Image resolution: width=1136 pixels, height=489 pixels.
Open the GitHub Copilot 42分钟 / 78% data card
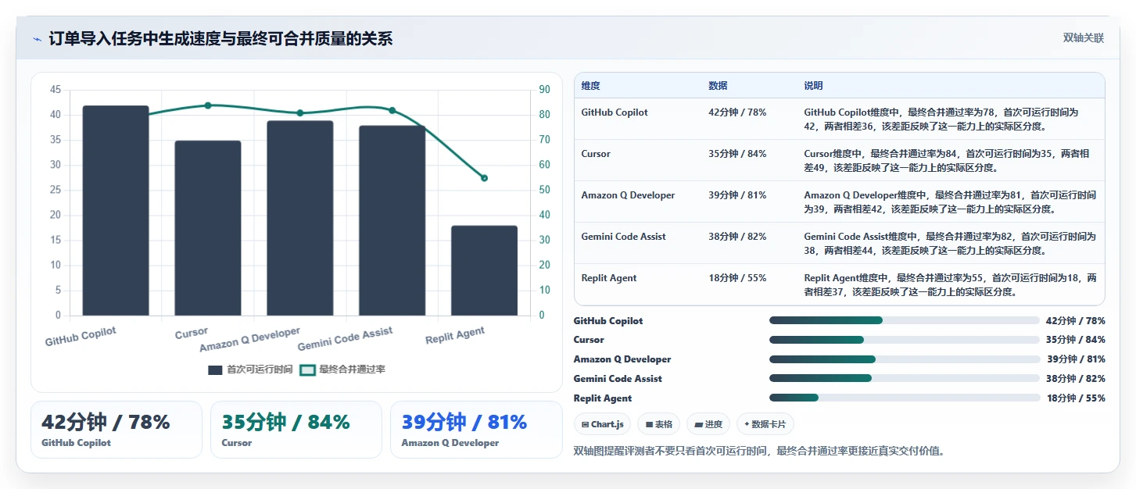(x=116, y=430)
